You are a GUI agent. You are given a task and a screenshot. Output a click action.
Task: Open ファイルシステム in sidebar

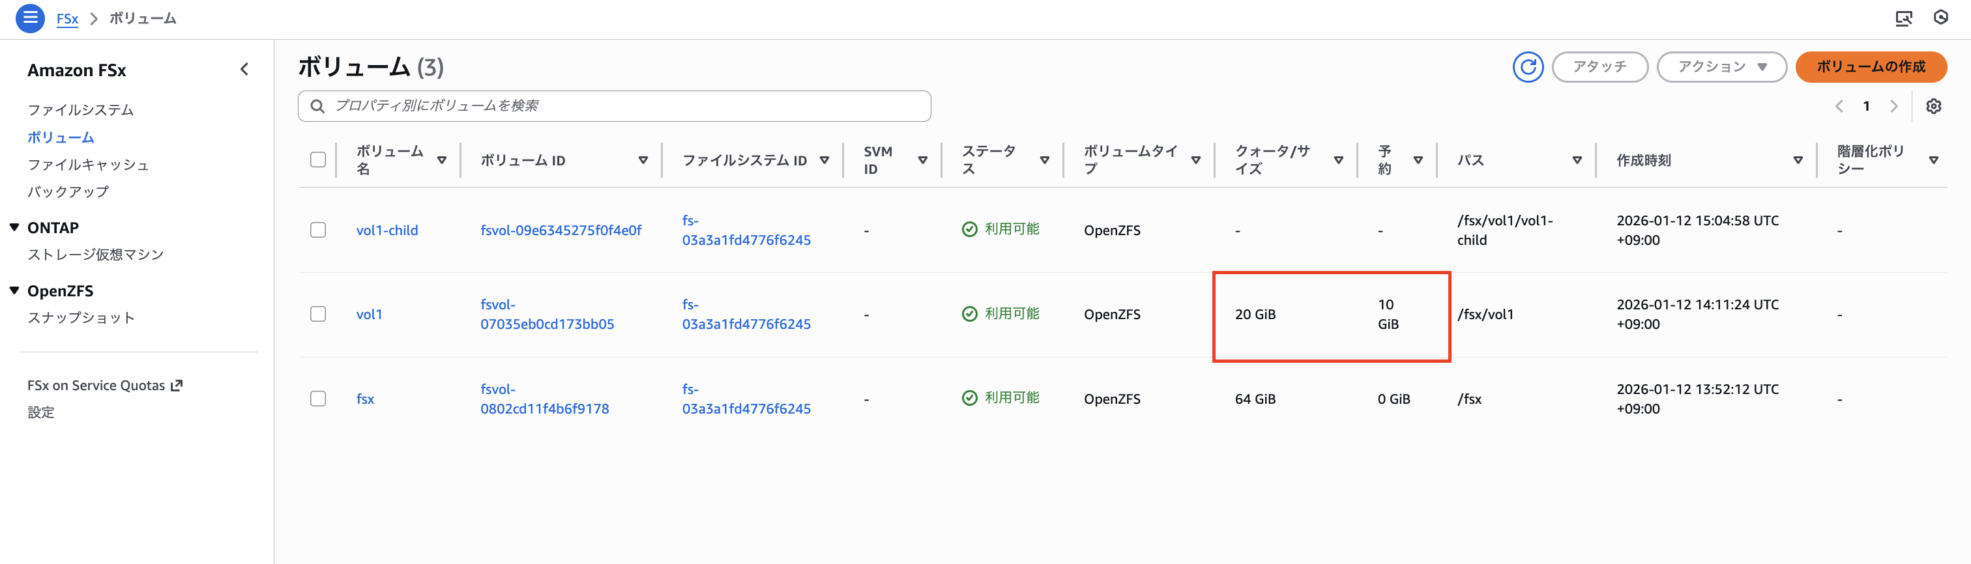80,110
